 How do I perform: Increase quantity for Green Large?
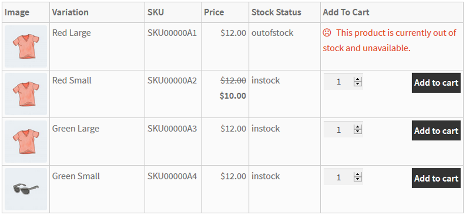(358, 127)
